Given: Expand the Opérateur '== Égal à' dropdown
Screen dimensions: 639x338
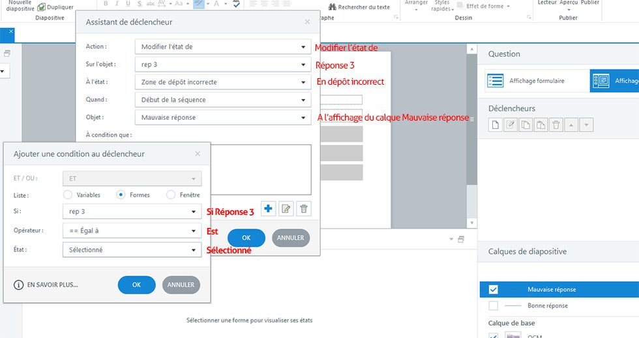Looking at the screenshot, I should [131, 231].
